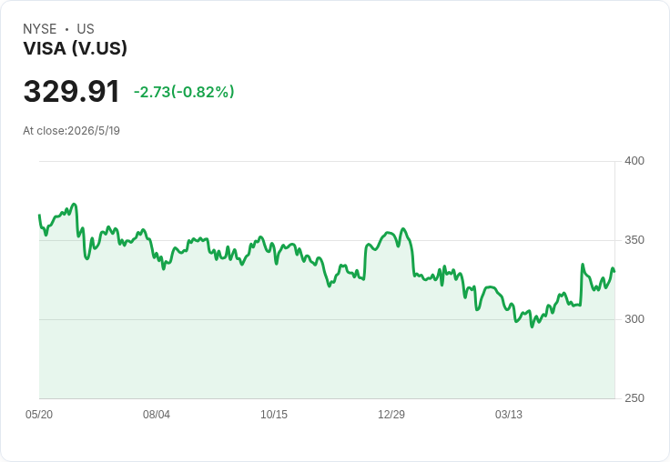Click the 250 y-axis label
This screenshot has height=462, width=670.
[x=634, y=398]
